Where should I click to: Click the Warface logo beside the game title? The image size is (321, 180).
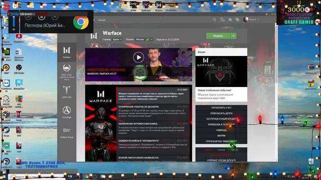coord(94,36)
